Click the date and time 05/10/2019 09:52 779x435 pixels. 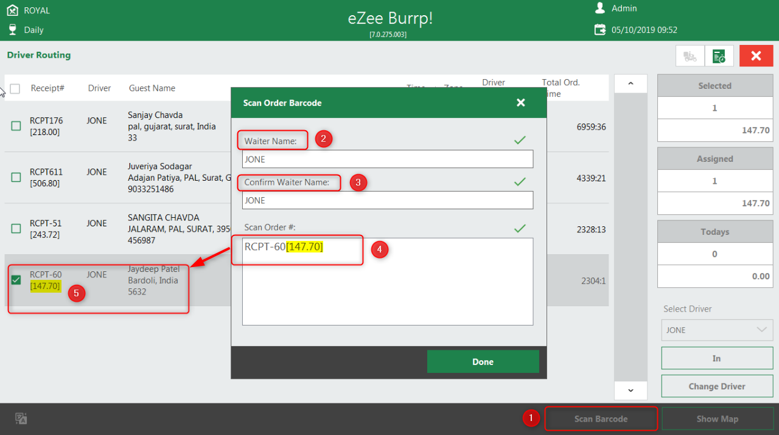pyautogui.click(x=645, y=30)
